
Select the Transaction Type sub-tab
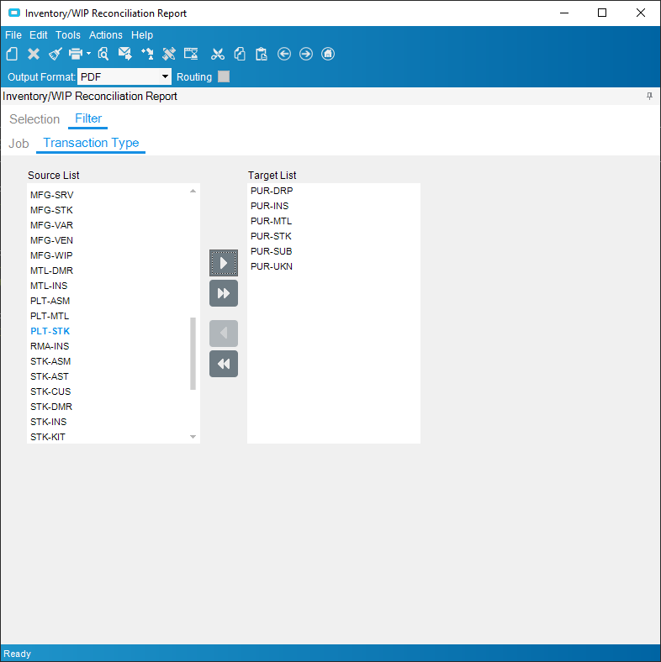point(91,143)
